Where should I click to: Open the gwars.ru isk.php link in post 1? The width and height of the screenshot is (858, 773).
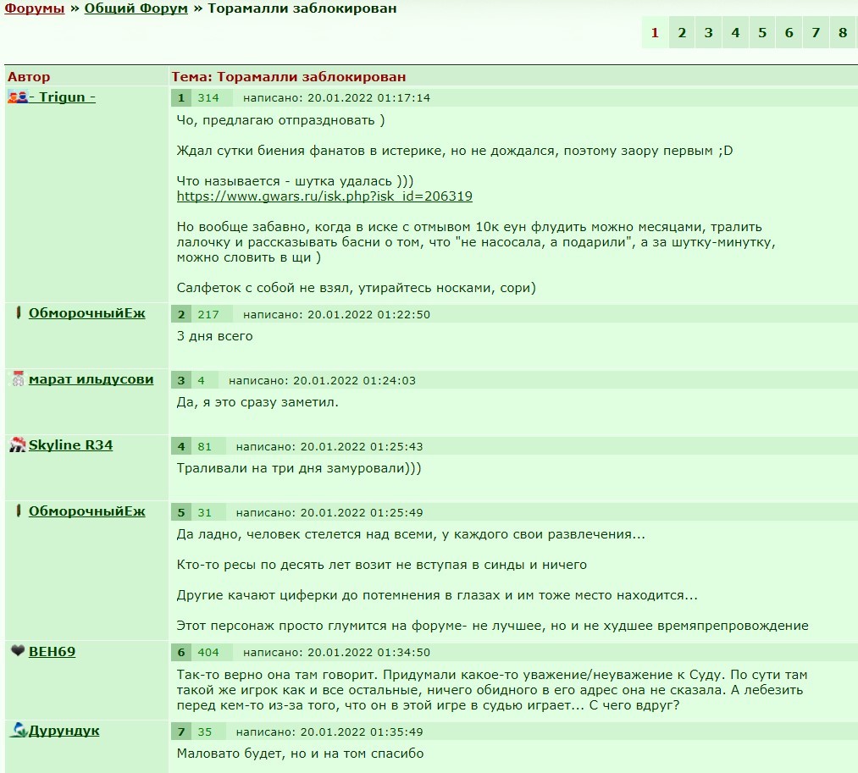click(324, 196)
